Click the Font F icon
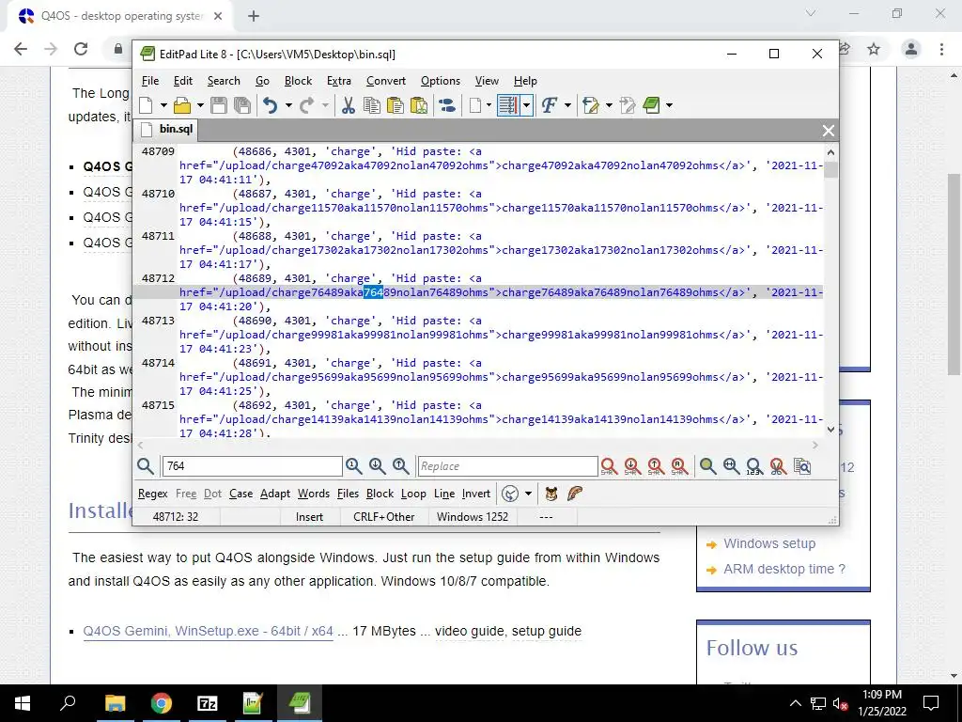Image resolution: width=962 pixels, height=722 pixels. point(549,105)
